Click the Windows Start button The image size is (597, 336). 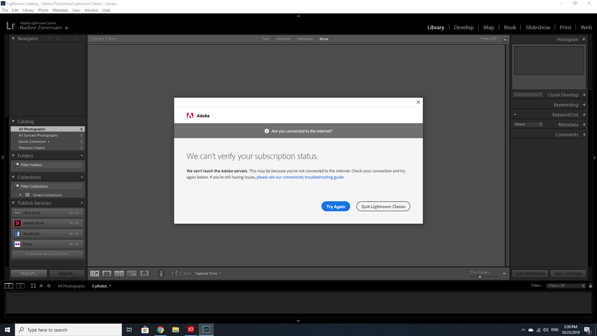pyautogui.click(x=7, y=330)
